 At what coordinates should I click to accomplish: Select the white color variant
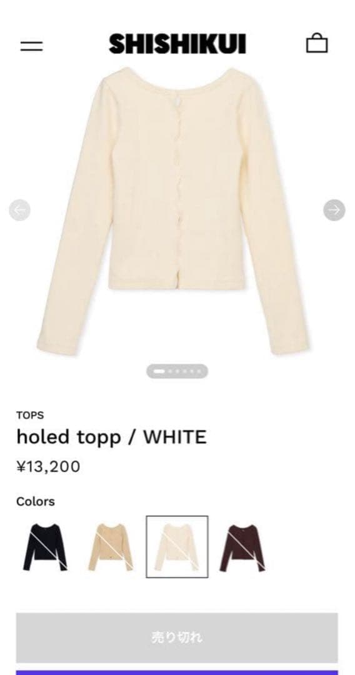pyautogui.click(x=177, y=547)
